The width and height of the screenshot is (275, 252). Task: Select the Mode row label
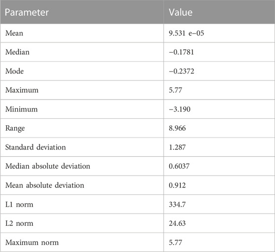pos(15,71)
